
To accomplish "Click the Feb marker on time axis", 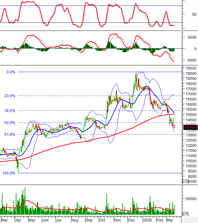I will click(160, 220).
